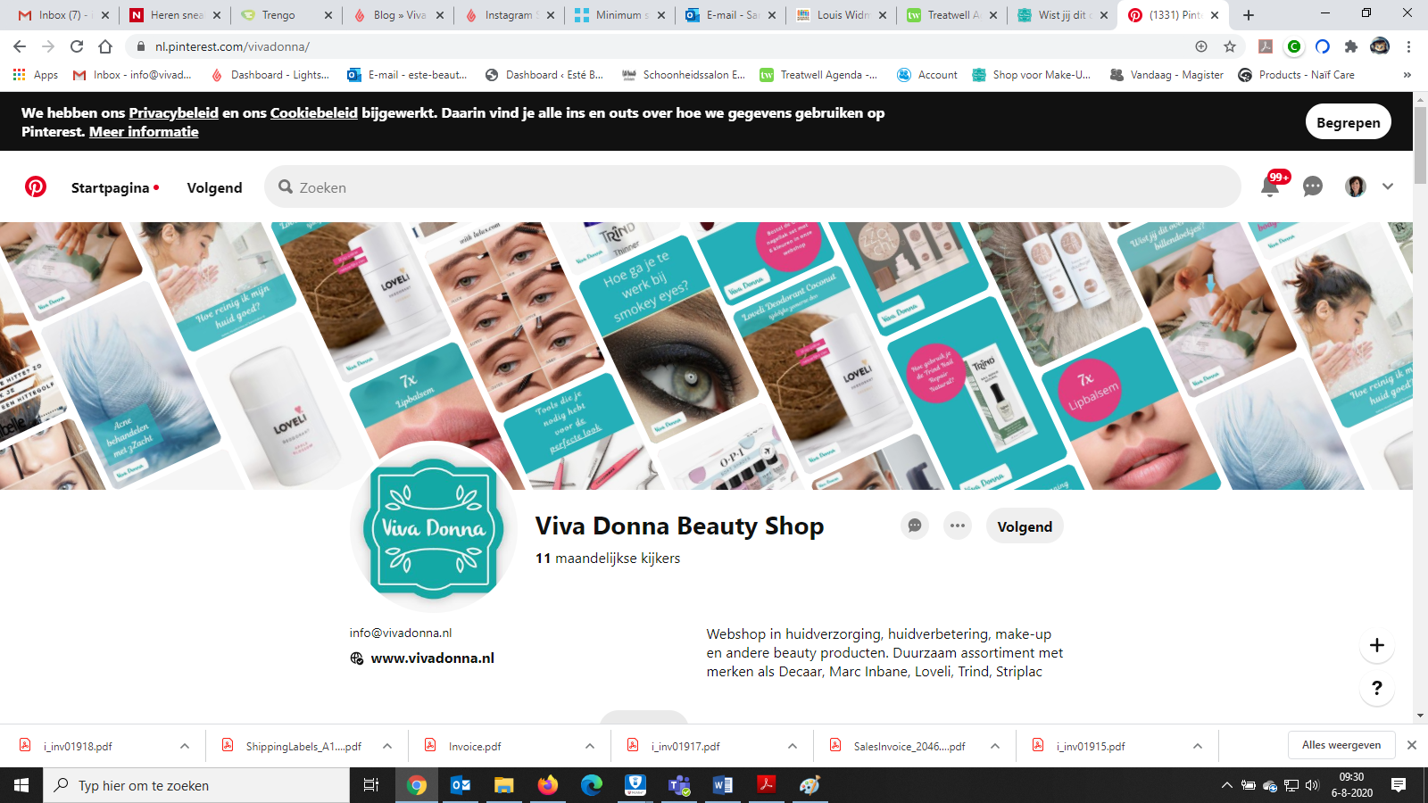Expand options for SalesInvoice download
Image resolution: width=1428 pixels, height=803 pixels.
pos(995,746)
